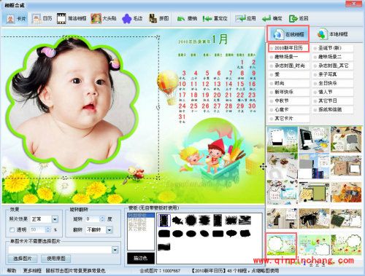
Task: Select the computer monitor calendar frame thumbnail
Action: tap(314, 139)
